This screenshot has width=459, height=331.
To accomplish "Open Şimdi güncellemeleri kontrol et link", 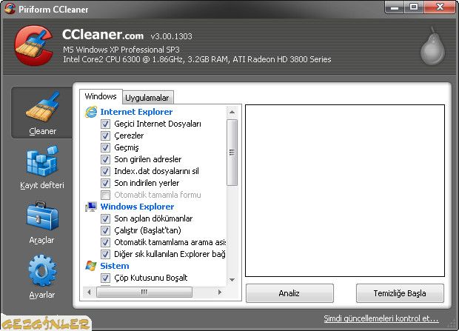I will (381, 318).
